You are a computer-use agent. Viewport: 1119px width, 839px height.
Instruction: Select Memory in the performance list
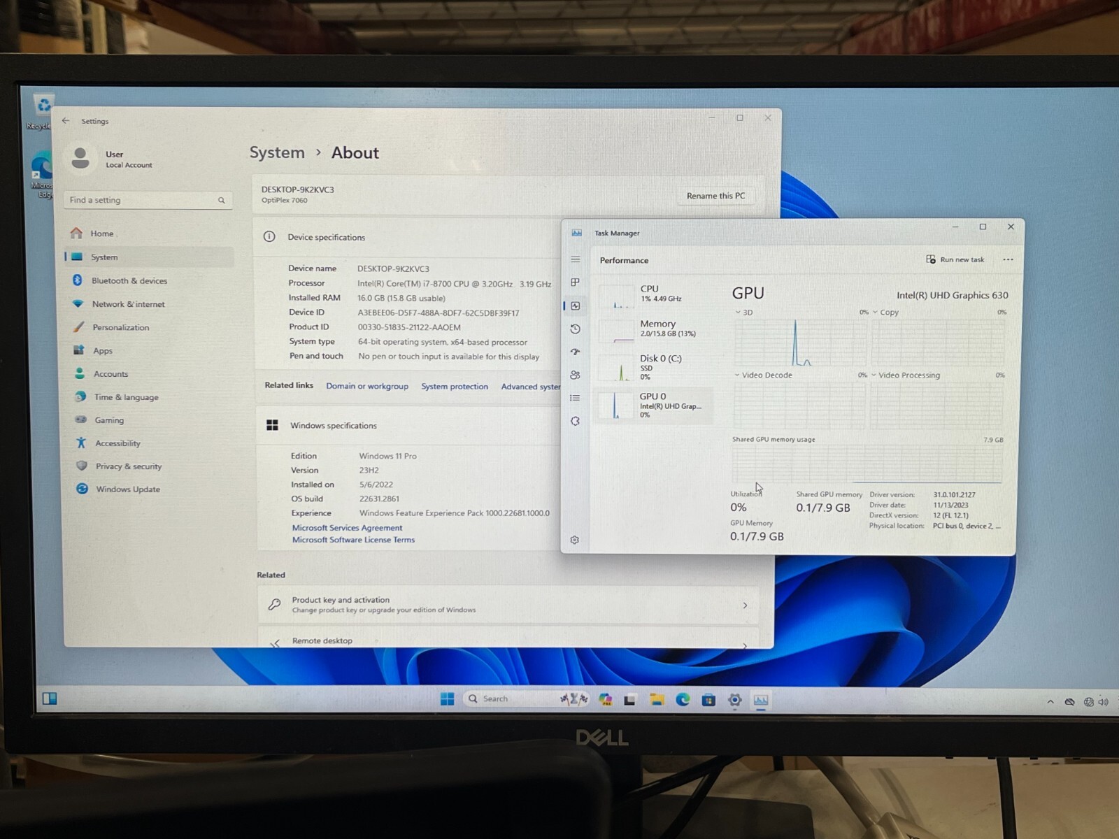[654, 330]
